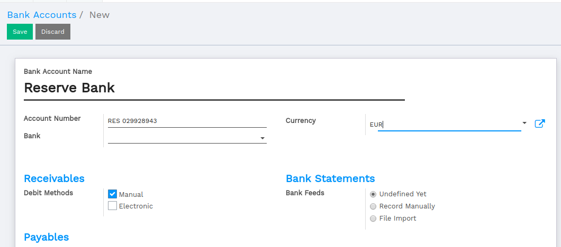Click the Bank Statements section heading
This screenshot has width=561, height=247.
click(330, 178)
